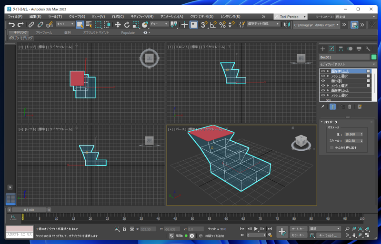This screenshot has width=381, height=244.
Task: Open the ファイル(F) menu
Action: pyautogui.click(x=15, y=17)
